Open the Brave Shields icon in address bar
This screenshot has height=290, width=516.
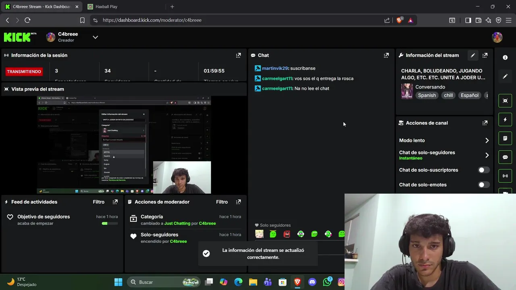(x=399, y=20)
